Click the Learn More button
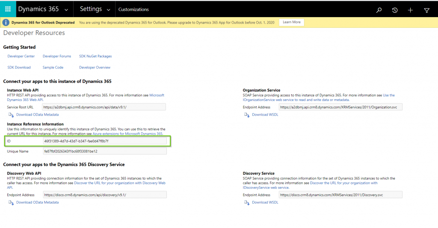Image resolution: width=438 pixels, height=228 pixels. 291,22
